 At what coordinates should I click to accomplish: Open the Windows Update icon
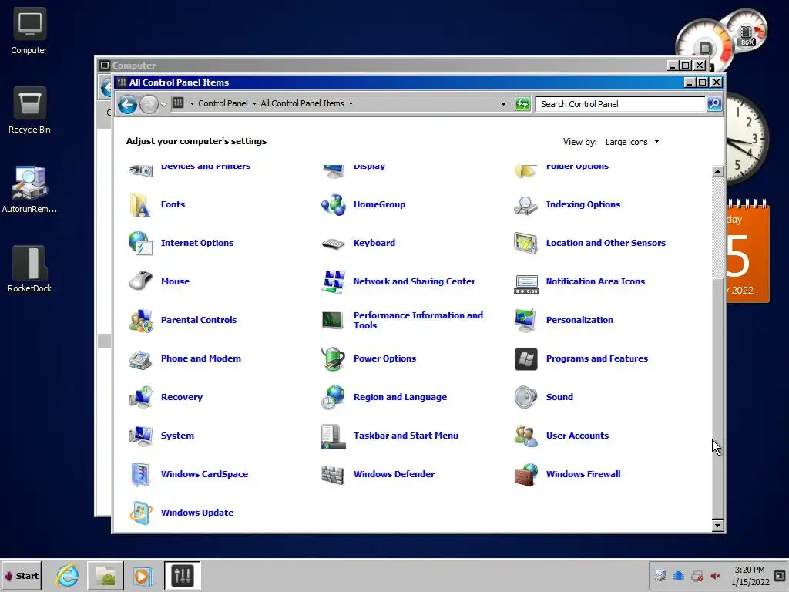tap(140, 513)
